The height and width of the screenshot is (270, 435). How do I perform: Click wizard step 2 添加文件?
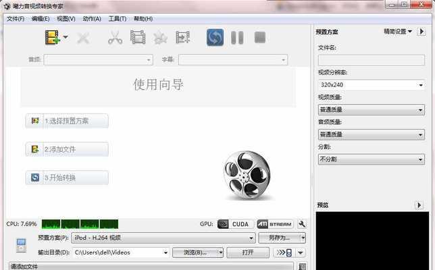coord(67,149)
